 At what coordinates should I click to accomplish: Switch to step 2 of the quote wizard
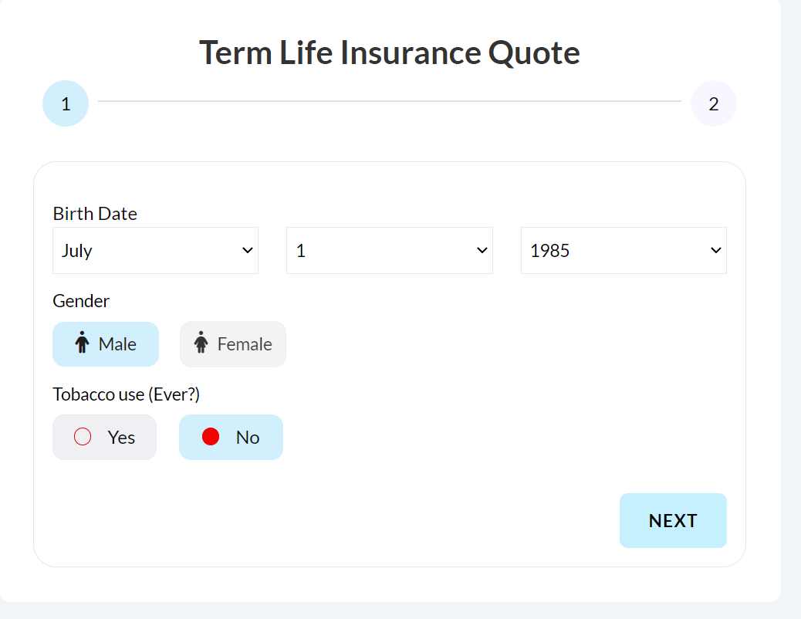click(713, 103)
